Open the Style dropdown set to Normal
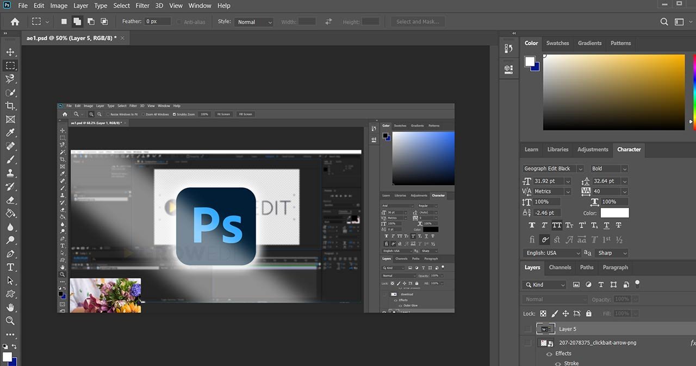The width and height of the screenshot is (696, 366). (254, 22)
